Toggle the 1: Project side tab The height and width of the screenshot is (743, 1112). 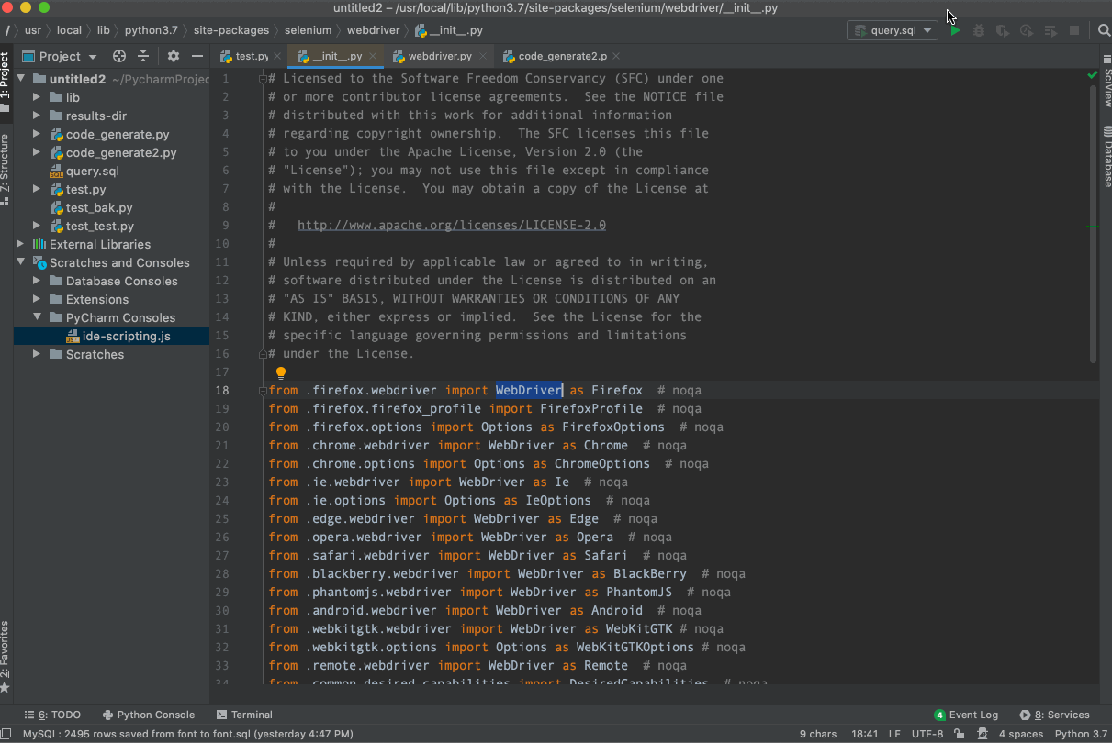6,83
